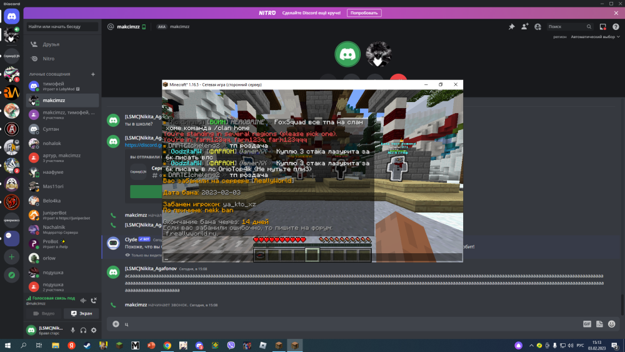
Task: Open red A server icon in sidebar
Action: coord(11,129)
